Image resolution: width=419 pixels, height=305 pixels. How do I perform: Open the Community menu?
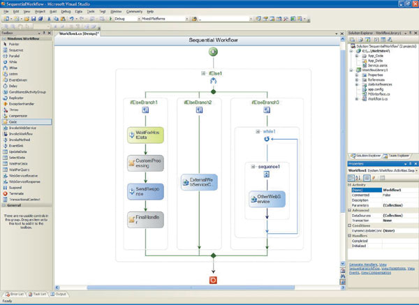pos(134,11)
